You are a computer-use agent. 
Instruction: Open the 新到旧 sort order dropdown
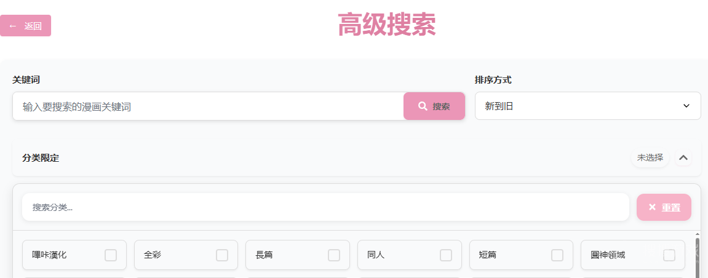click(x=587, y=106)
